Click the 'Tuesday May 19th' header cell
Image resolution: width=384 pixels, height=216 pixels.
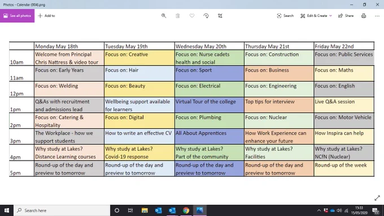pos(139,46)
